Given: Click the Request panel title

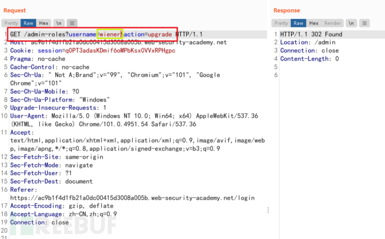Looking at the screenshot, I should [15, 10].
